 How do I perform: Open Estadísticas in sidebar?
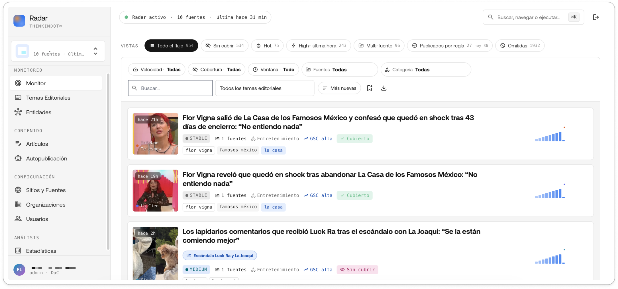(56, 251)
